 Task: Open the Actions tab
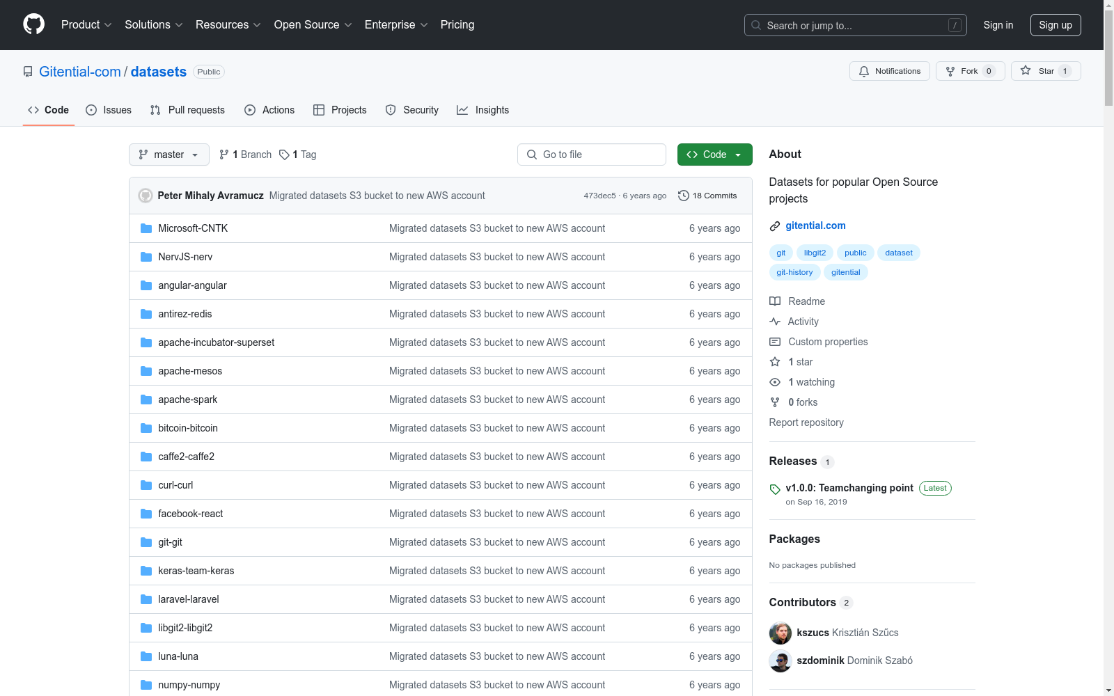(269, 110)
